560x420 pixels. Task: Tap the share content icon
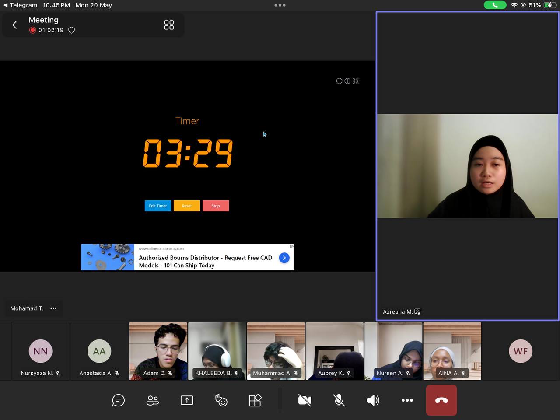187,400
